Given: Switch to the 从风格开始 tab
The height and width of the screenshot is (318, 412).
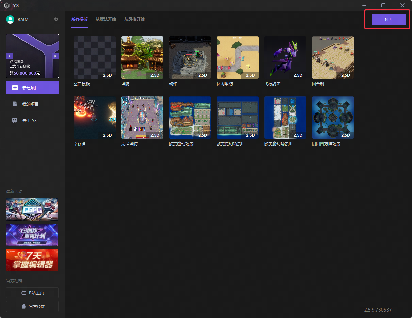Looking at the screenshot, I should click(134, 19).
